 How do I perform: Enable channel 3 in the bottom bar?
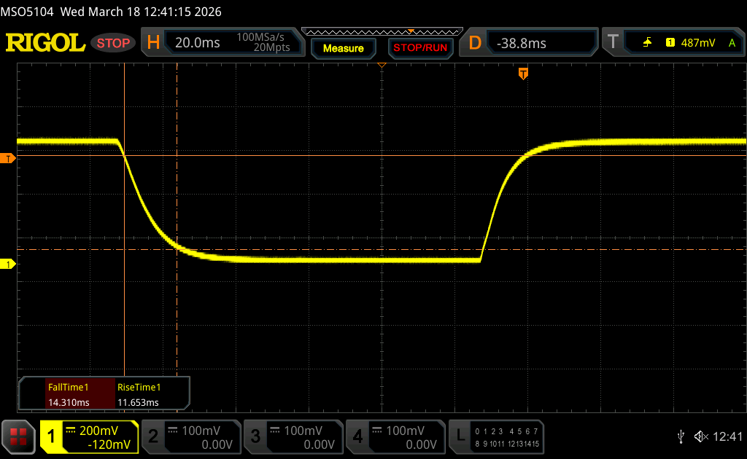[x=293, y=436]
